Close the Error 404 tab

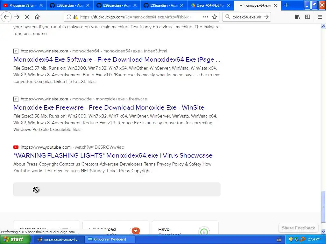click(229, 5)
